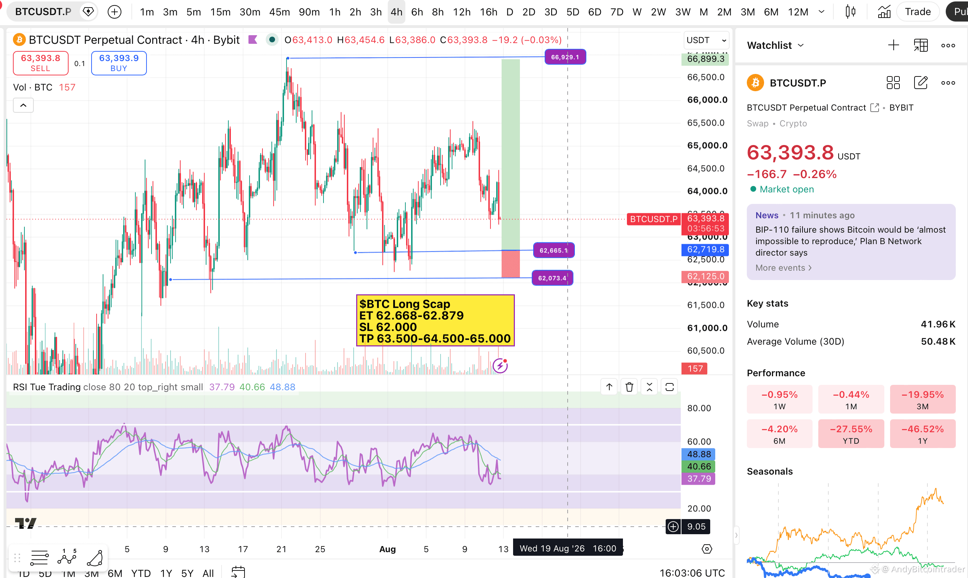Click the YTD performance tile

(x=851, y=434)
